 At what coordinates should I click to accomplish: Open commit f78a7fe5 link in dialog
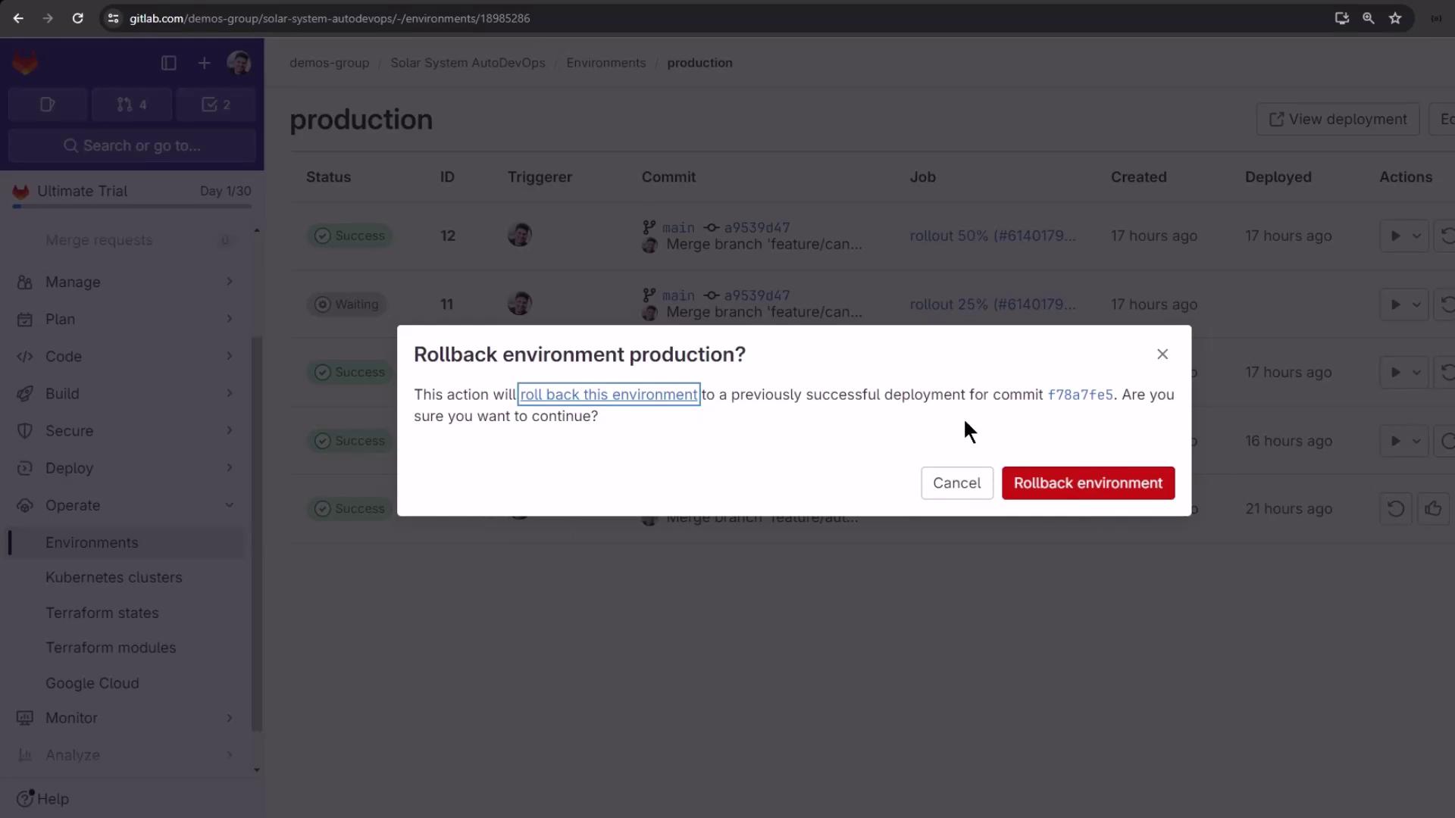1080,395
